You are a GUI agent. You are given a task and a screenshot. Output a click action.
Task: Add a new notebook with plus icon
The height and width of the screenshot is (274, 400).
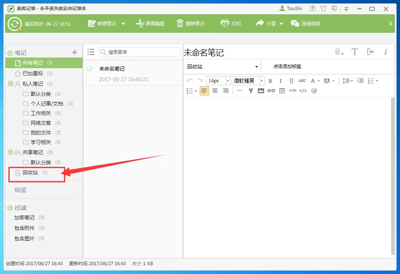point(74,52)
